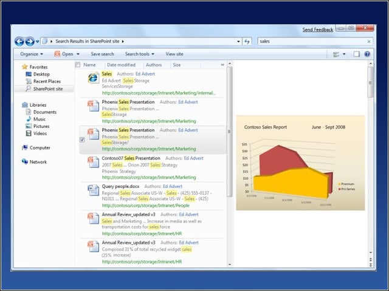Expand the Open button dropdown arrow
The width and height of the screenshot is (389, 291).
pyautogui.click(x=78, y=54)
